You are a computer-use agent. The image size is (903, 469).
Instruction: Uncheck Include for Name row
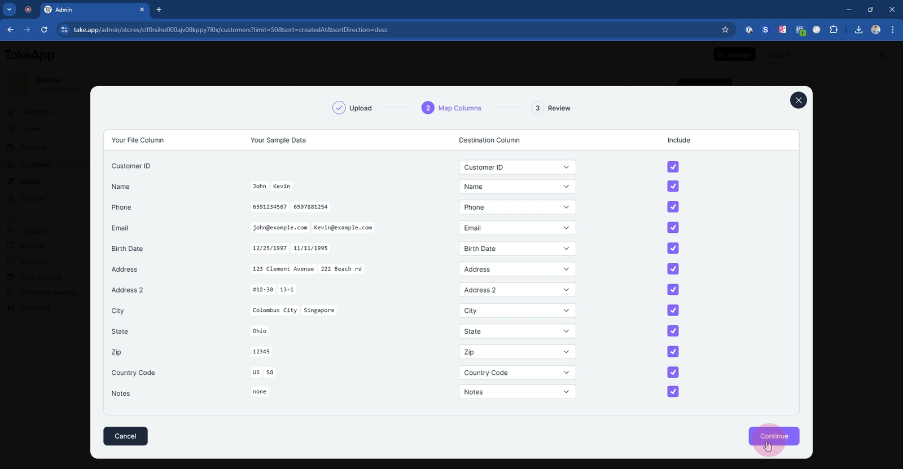(x=673, y=186)
